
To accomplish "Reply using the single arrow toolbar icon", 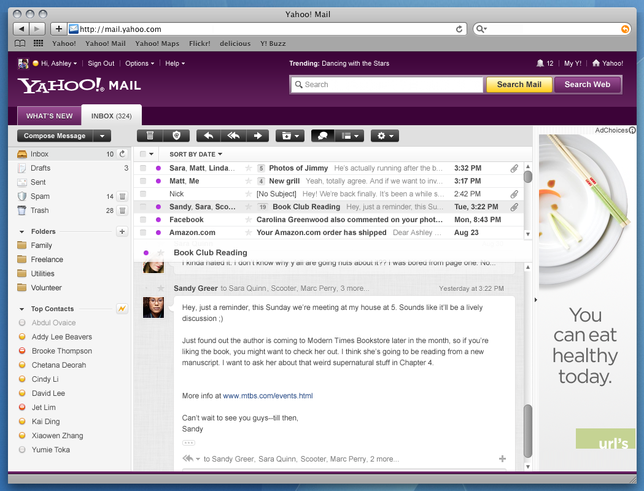I will pos(209,136).
